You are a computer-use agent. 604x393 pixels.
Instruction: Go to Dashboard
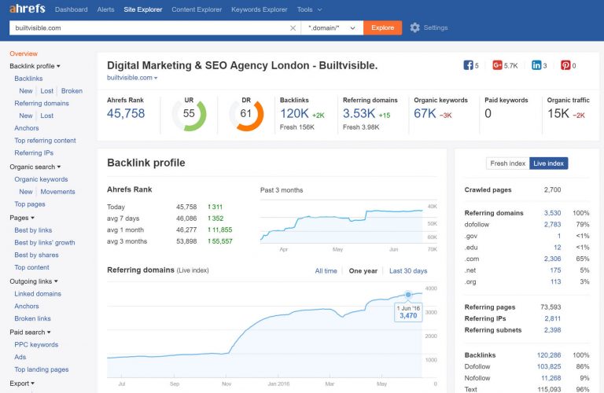(x=72, y=9)
